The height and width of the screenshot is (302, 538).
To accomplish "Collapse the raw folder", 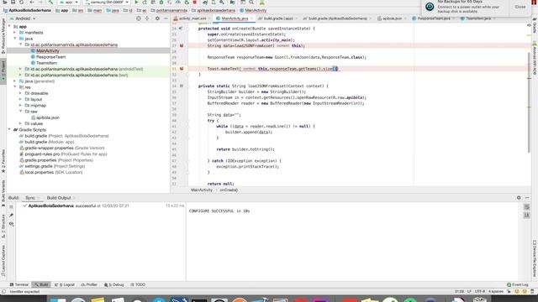I will pos(20,112).
